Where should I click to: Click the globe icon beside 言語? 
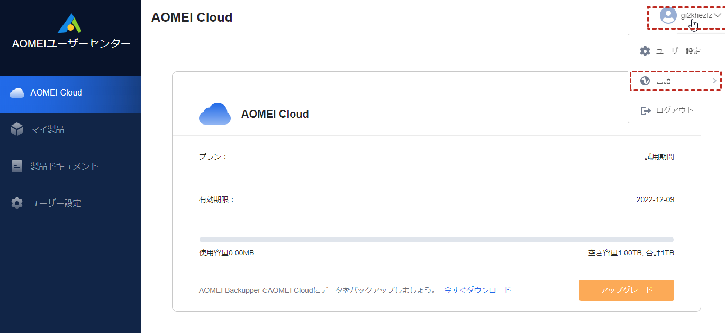[x=645, y=81]
